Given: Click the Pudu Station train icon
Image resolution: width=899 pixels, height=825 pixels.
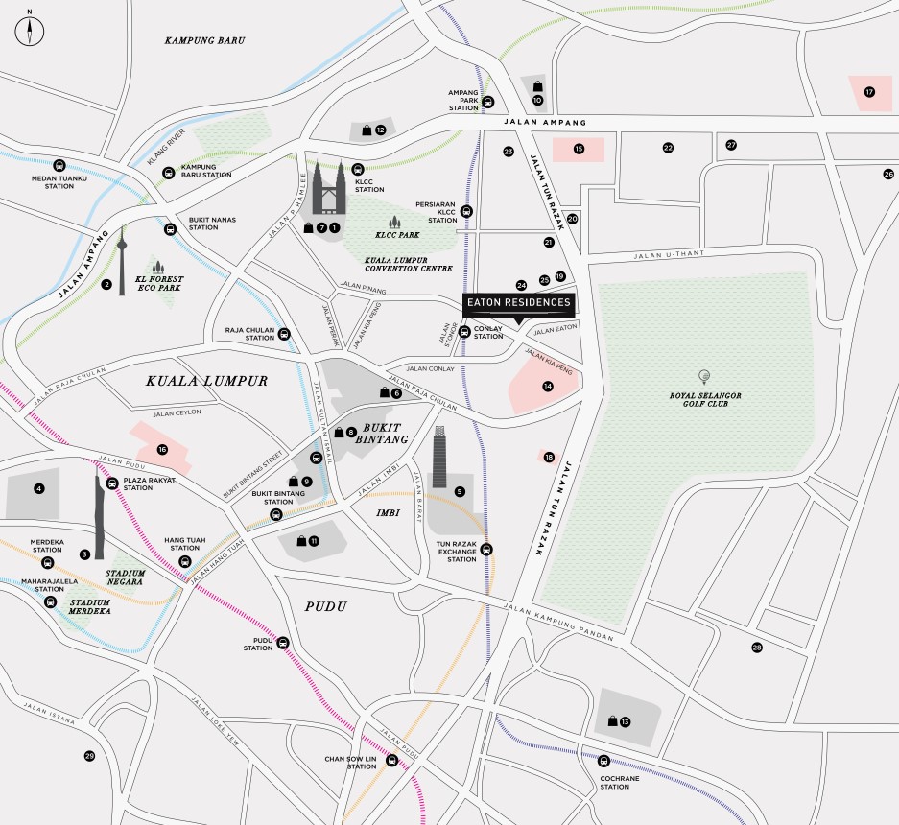Looking at the screenshot, I should (x=283, y=644).
